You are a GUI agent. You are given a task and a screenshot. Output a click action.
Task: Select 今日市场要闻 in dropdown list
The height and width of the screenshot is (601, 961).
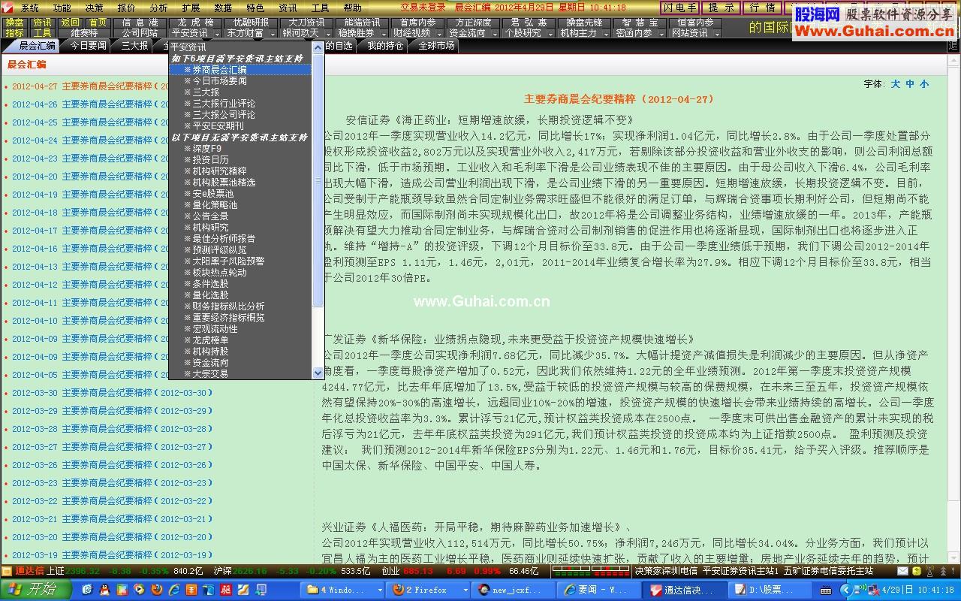[239, 80]
